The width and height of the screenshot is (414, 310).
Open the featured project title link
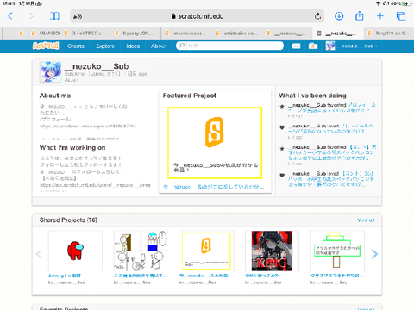click(x=213, y=187)
